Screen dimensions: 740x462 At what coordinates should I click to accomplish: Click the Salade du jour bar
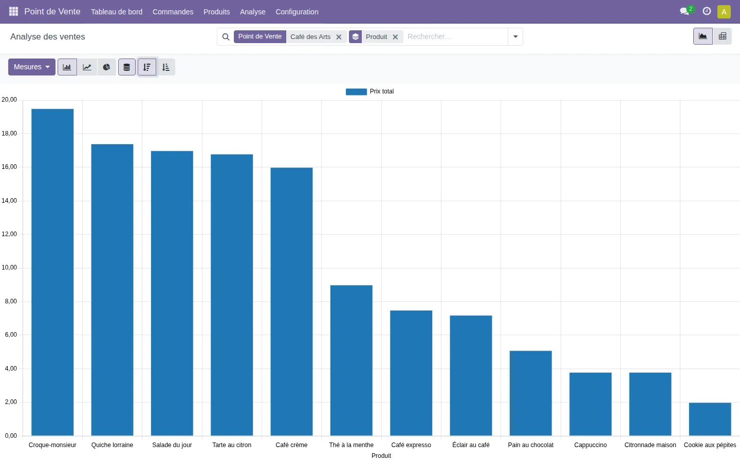172,293
